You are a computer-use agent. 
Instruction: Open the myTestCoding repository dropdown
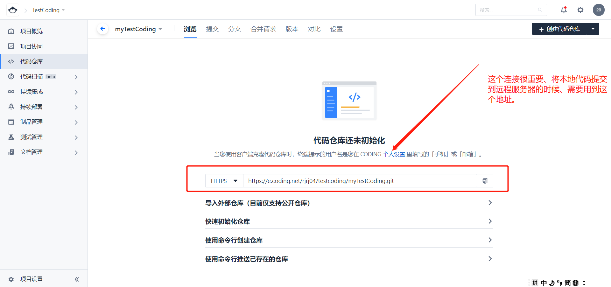[138, 29]
